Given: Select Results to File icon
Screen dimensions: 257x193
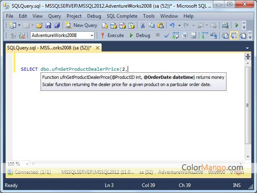Looking at the screenshot, I should (x=243, y=35).
